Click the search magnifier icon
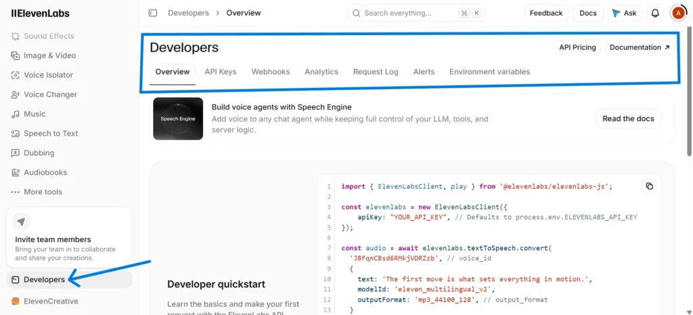Screen dimensions: 693x315 pos(356,14)
